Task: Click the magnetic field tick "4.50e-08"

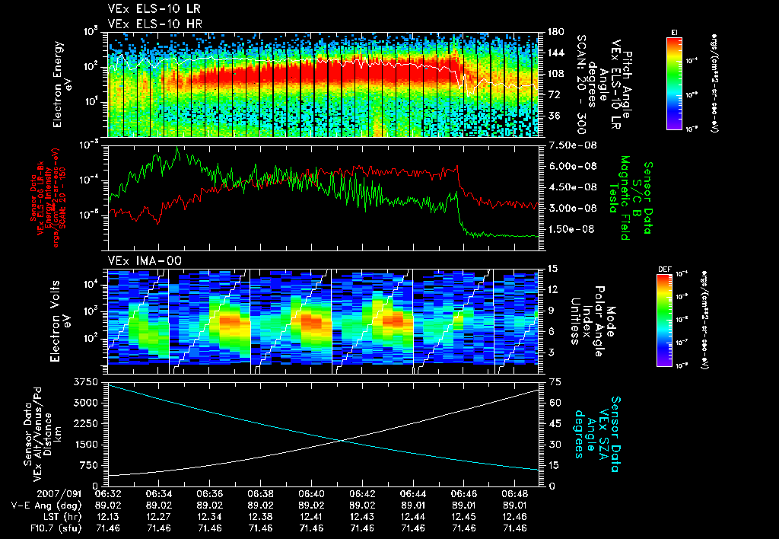Action: pyautogui.click(x=571, y=187)
